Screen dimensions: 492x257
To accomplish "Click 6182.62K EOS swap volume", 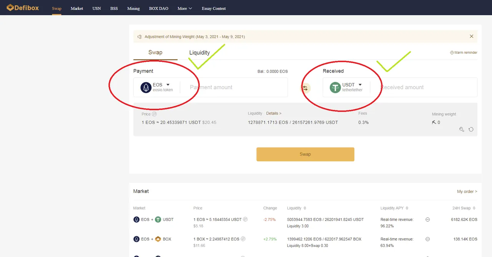I will (x=464, y=220).
